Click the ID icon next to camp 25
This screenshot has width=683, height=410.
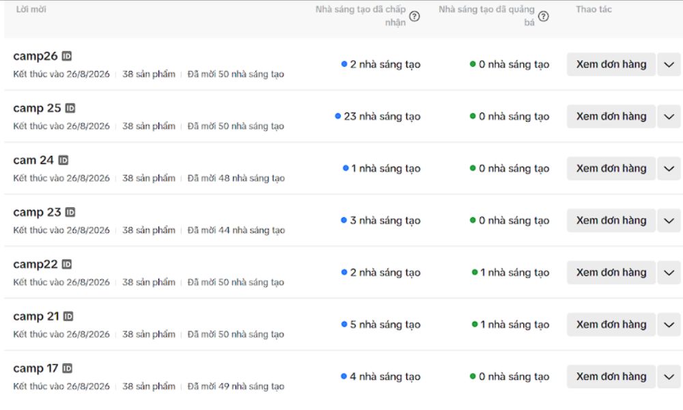tap(70, 108)
